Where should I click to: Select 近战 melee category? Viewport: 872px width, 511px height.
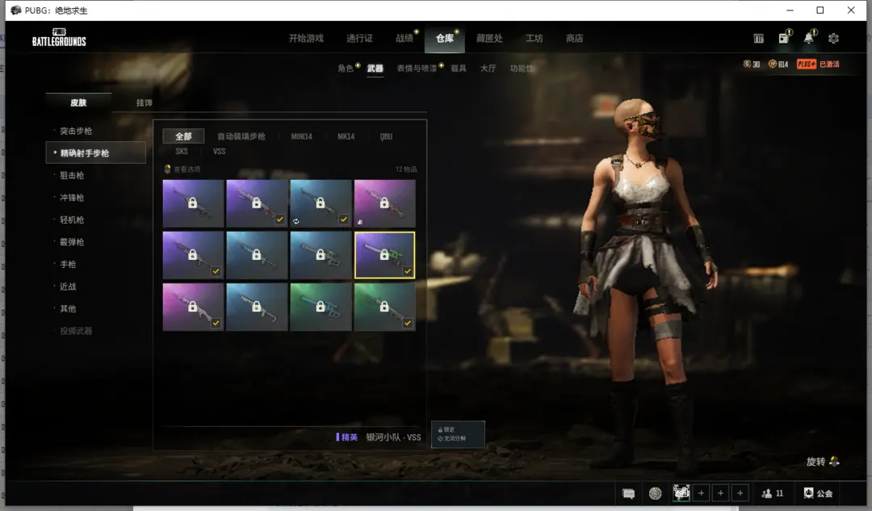click(68, 287)
